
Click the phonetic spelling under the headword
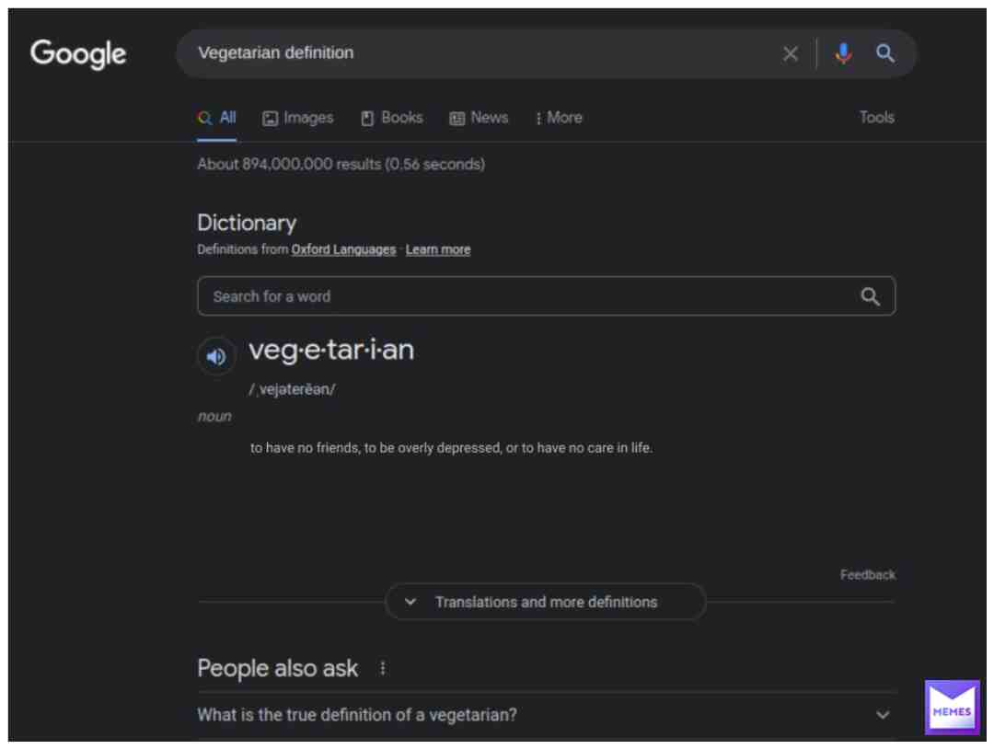[x=293, y=389]
